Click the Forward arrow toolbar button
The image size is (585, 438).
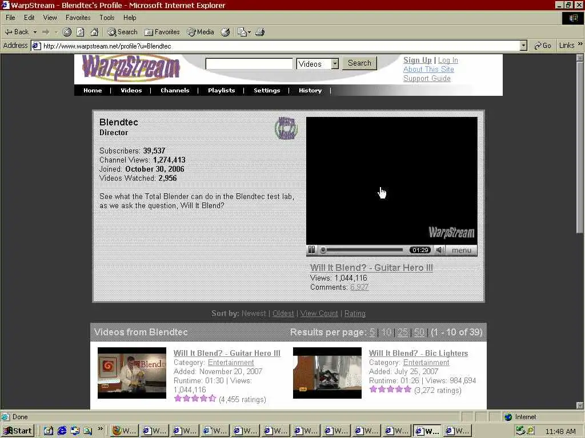click(x=46, y=32)
